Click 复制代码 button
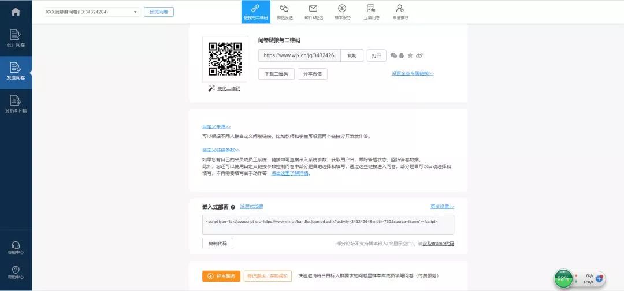The image size is (624, 291). pyautogui.click(x=218, y=244)
